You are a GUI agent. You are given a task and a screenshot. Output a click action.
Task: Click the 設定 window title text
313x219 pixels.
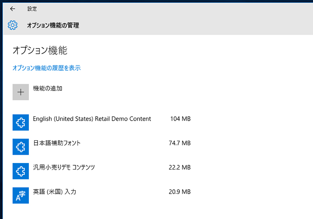coord(32,9)
